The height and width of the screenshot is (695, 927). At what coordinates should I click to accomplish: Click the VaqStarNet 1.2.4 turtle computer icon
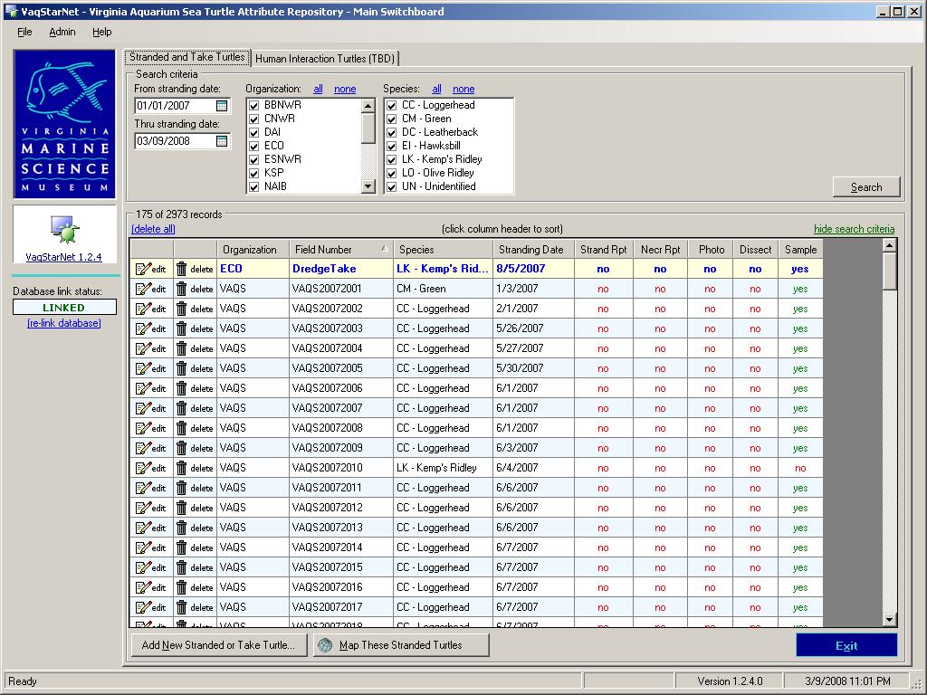[x=64, y=230]
